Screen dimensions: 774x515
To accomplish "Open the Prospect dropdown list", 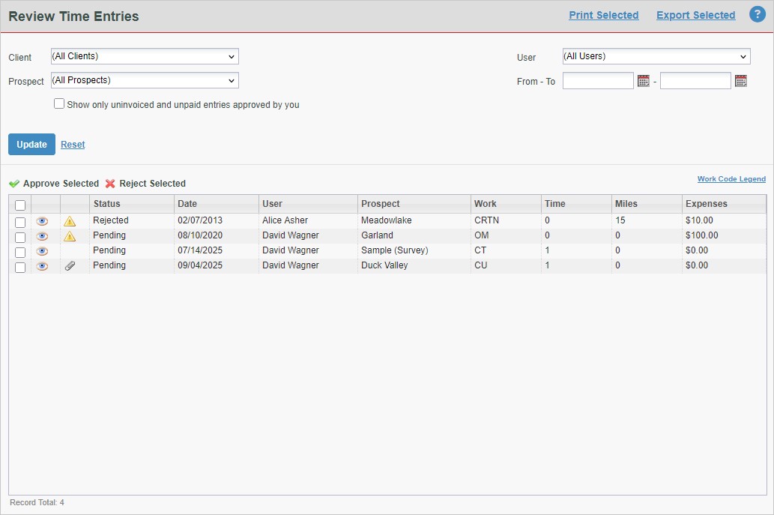I will 144,80.
